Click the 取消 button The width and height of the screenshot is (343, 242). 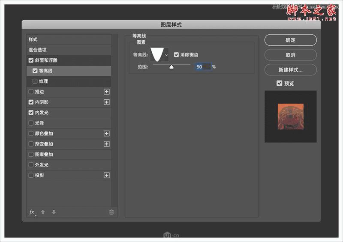(291, 55)
